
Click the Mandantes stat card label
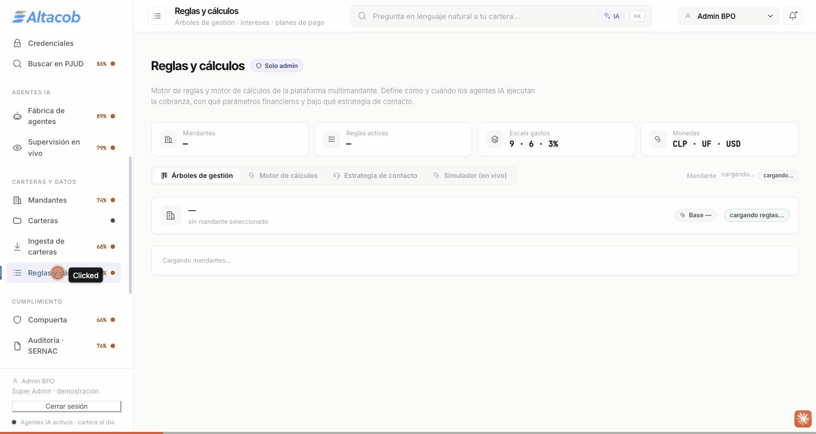point(199,133)
